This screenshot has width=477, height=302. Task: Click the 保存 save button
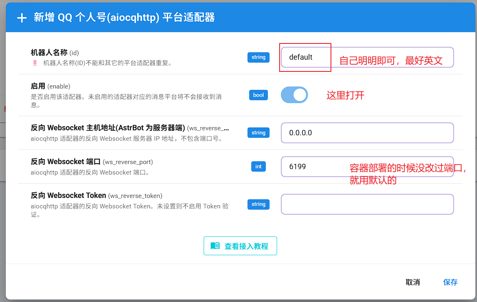[x=450, y=282]
